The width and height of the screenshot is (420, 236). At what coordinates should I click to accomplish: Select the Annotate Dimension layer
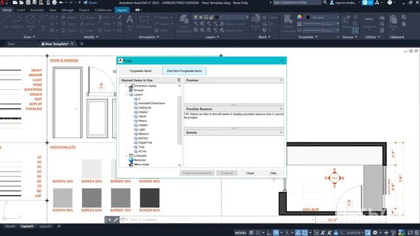point(152,104)
